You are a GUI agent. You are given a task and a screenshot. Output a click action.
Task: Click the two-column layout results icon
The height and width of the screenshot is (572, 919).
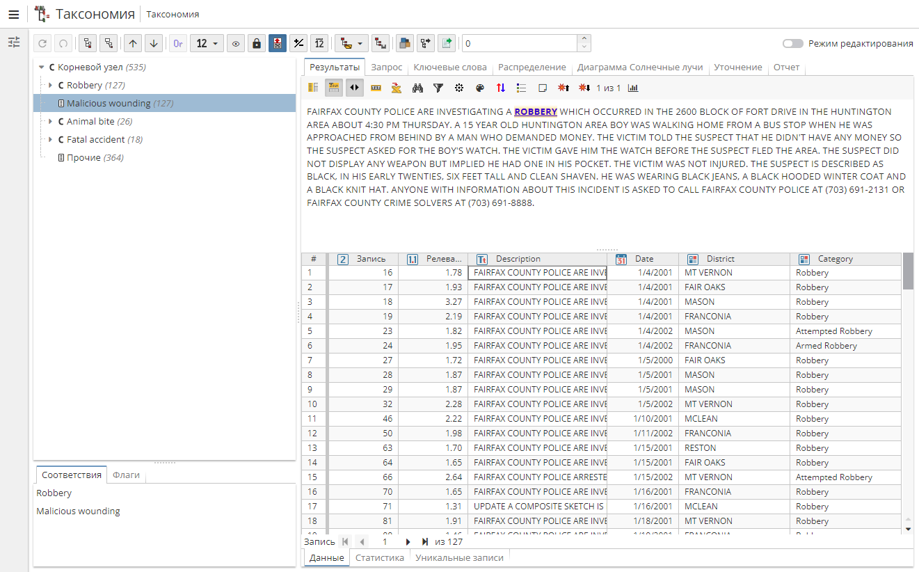tap(313, 88)
